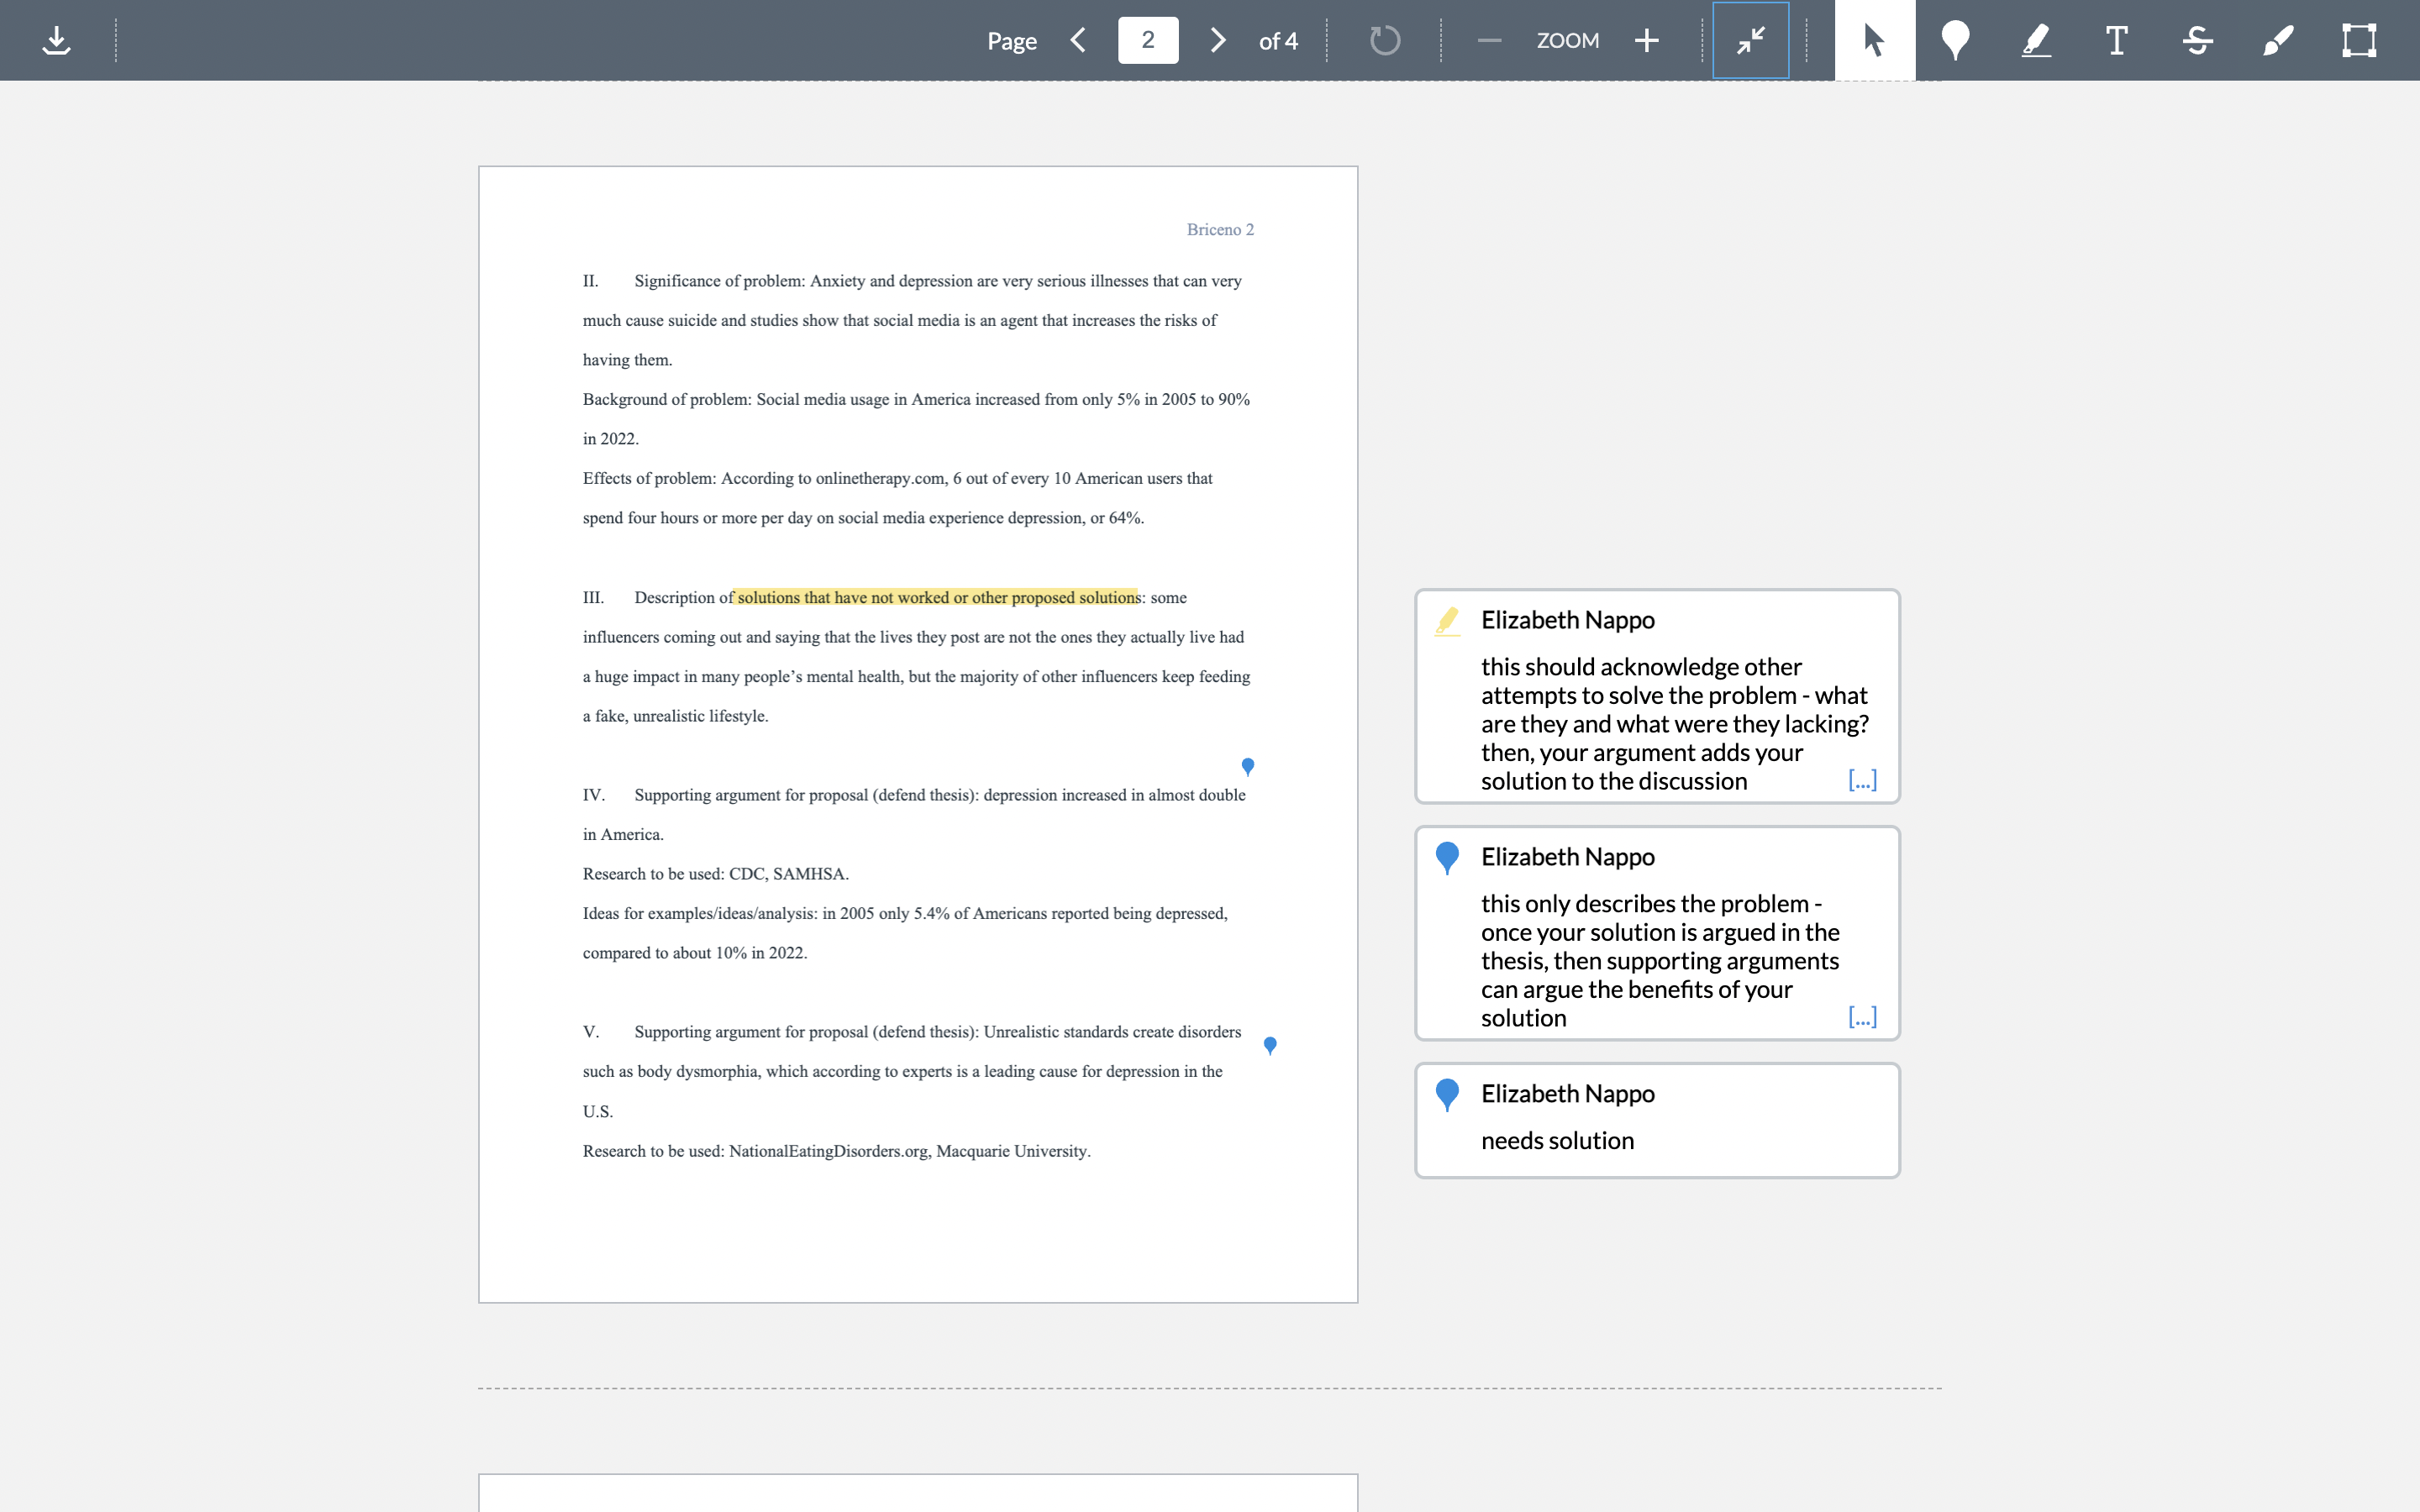The height and width of the screenshot is (1512, 2420).
Task: Download the annotated document
Action: [x=57, y=40]
